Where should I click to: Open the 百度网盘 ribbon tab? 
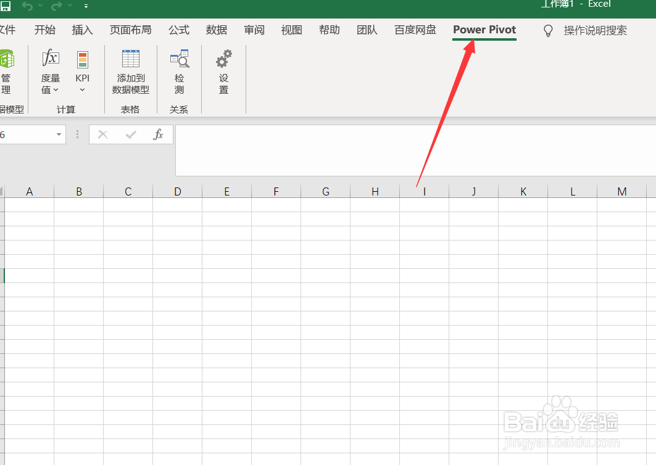click(414, 30)
